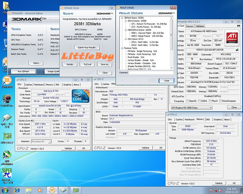Enable the DirectCompute checkbox in GPU-Z
The height and width of the screenshot is (194, 243).
pos(220,101)
